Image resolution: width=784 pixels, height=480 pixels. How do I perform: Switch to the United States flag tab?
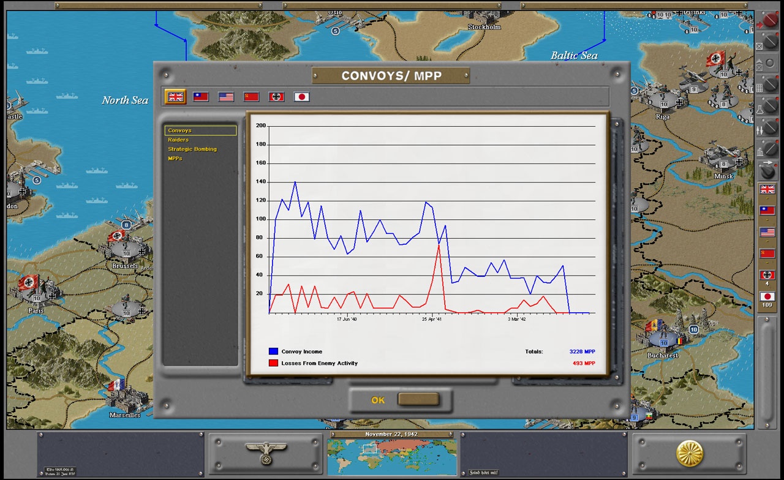225,97
